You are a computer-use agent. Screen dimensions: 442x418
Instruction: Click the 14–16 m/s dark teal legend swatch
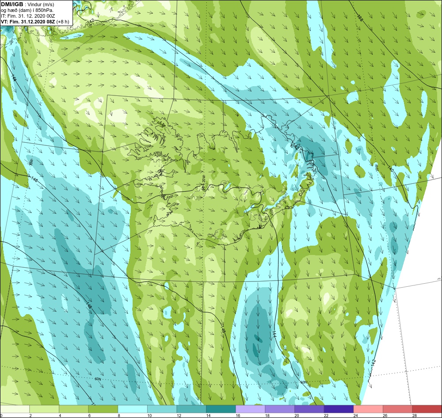221,409
